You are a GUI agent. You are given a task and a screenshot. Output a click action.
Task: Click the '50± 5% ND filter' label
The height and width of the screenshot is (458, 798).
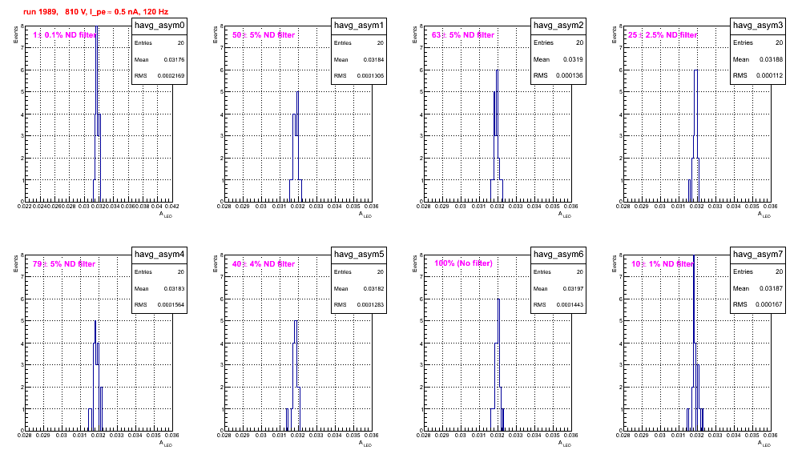tap(264, 35)
